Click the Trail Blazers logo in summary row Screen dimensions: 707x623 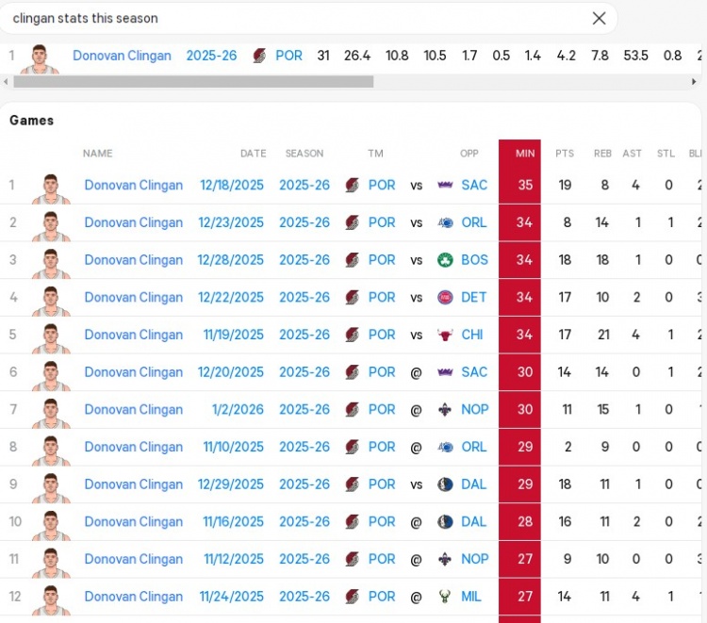point(259,57)
